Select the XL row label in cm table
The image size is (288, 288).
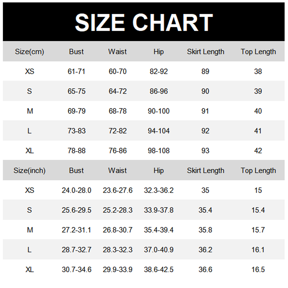coord(30,151)
